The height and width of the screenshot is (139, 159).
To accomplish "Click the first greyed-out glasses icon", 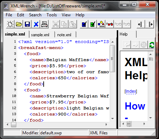I will coord(118,24).
